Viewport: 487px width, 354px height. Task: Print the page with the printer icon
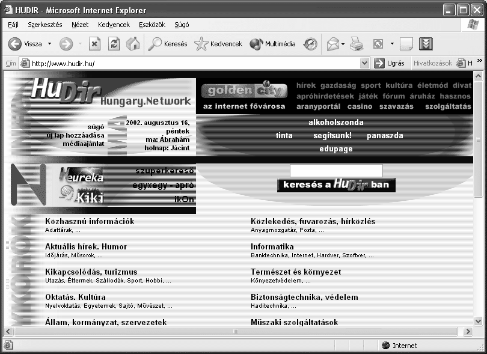(357, 44)
